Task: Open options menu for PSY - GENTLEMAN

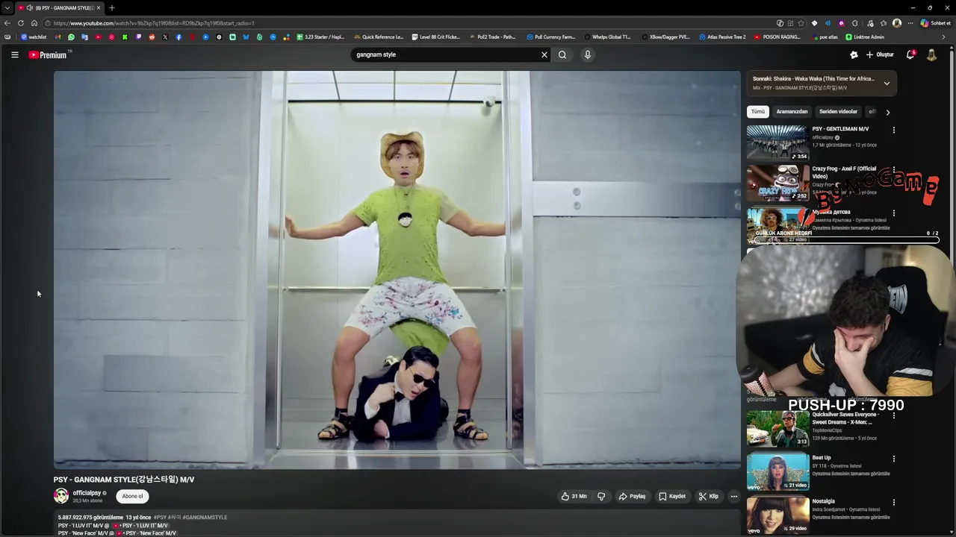Action: [x=893, y=130]
